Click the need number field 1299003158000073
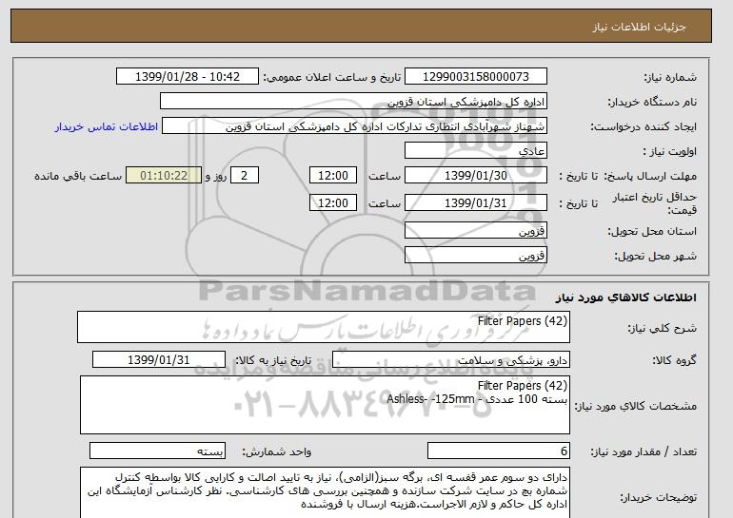The height and width of the screenshot is (518, 733). coord(475,77)
